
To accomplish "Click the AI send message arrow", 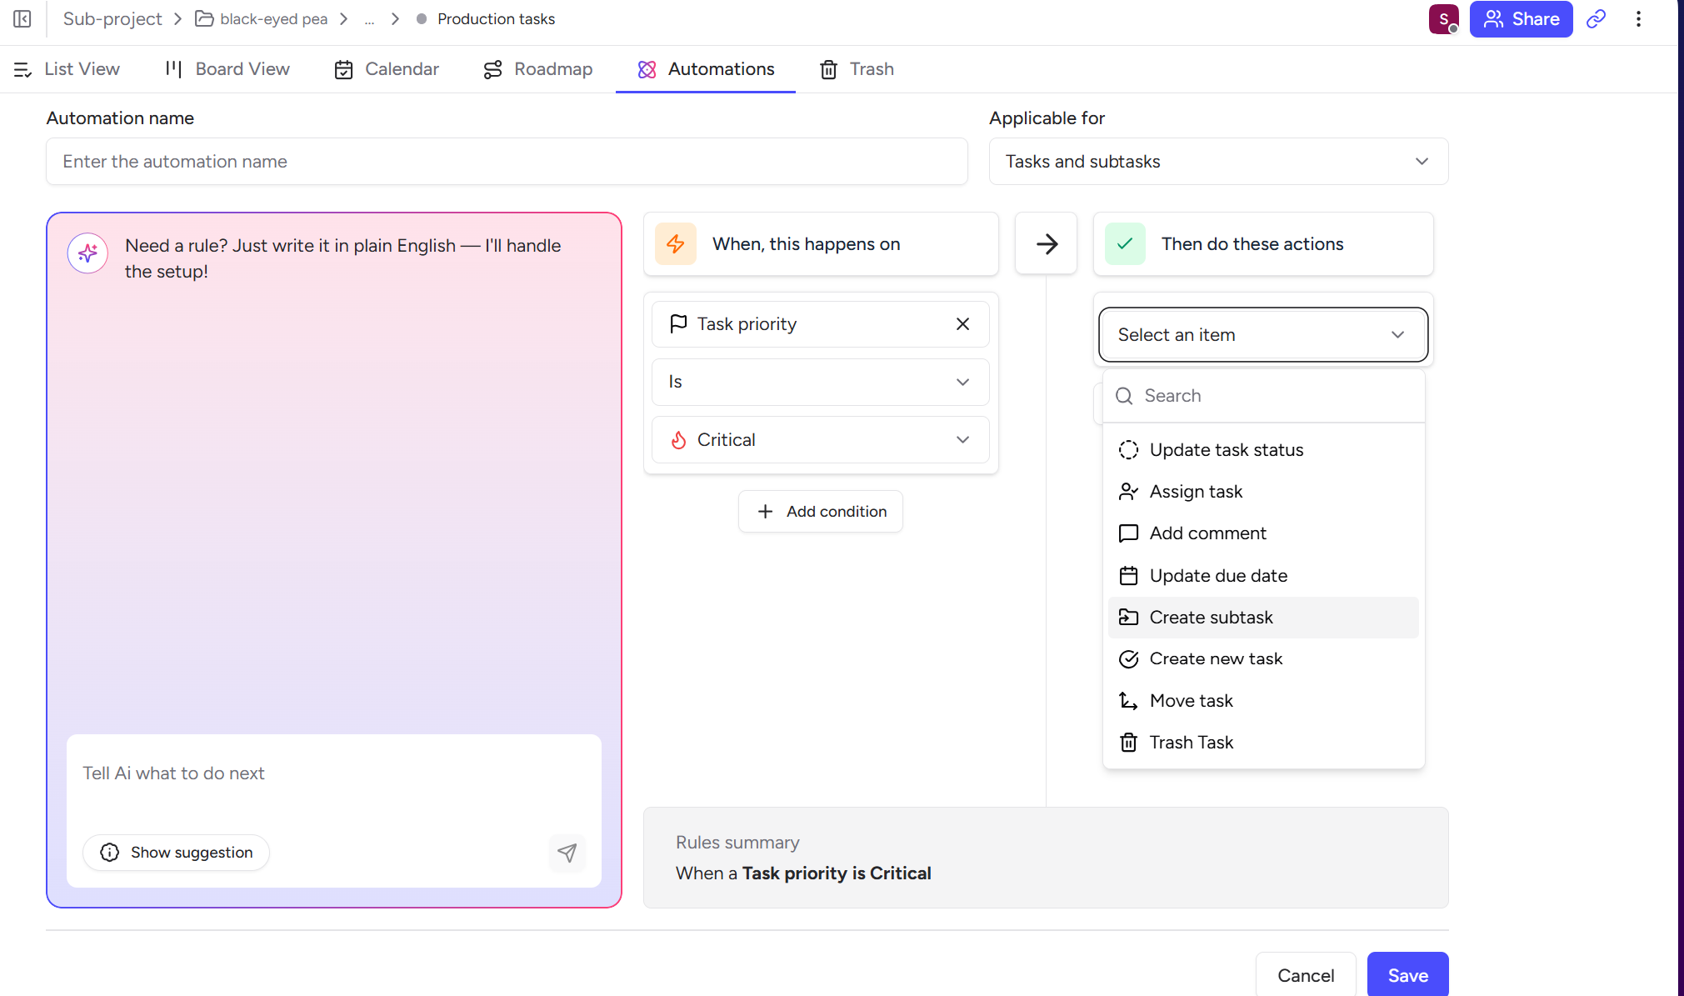I will point(567,853).
